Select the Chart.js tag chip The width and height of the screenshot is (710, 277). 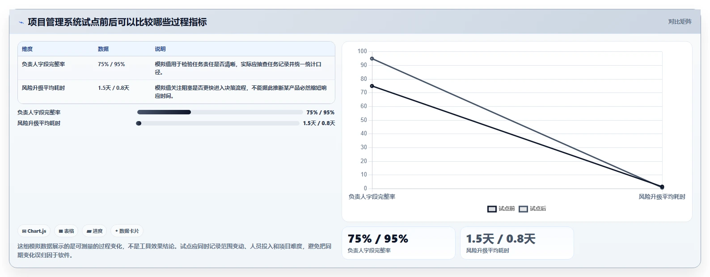34,231
